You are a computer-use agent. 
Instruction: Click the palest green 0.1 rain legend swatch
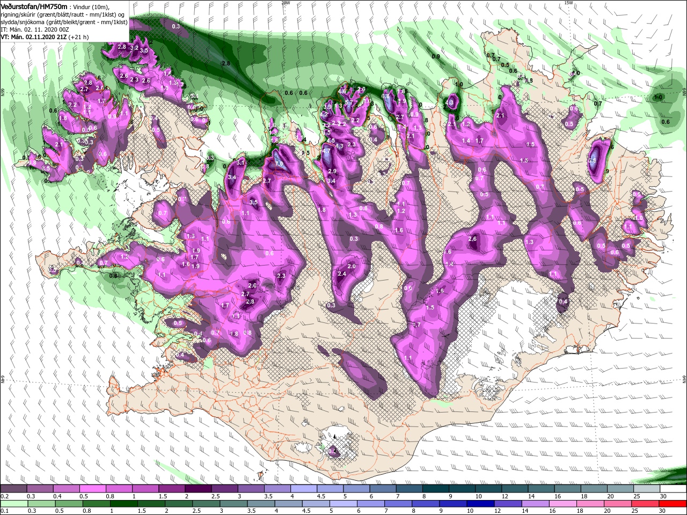(x=13, y=504)
